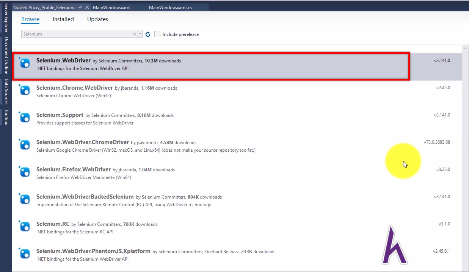Click the Selenium.Firefox.WebDriver package icon
Image resolution: width=469 pixels, height=272 pixels.
[25, 172]
